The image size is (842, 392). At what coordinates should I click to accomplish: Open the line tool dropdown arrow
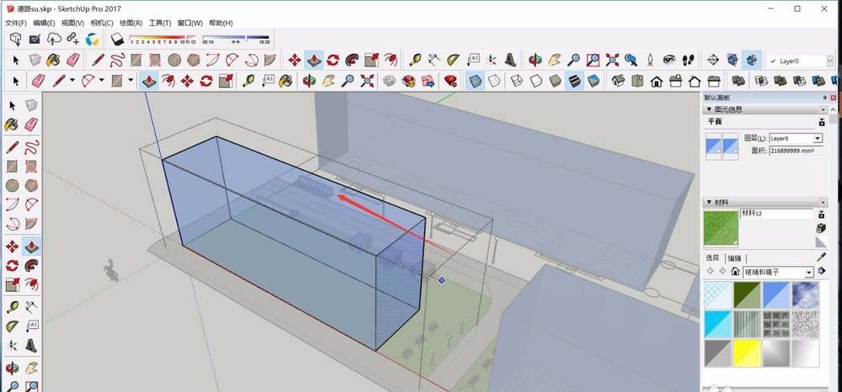[x=72, y=81]
